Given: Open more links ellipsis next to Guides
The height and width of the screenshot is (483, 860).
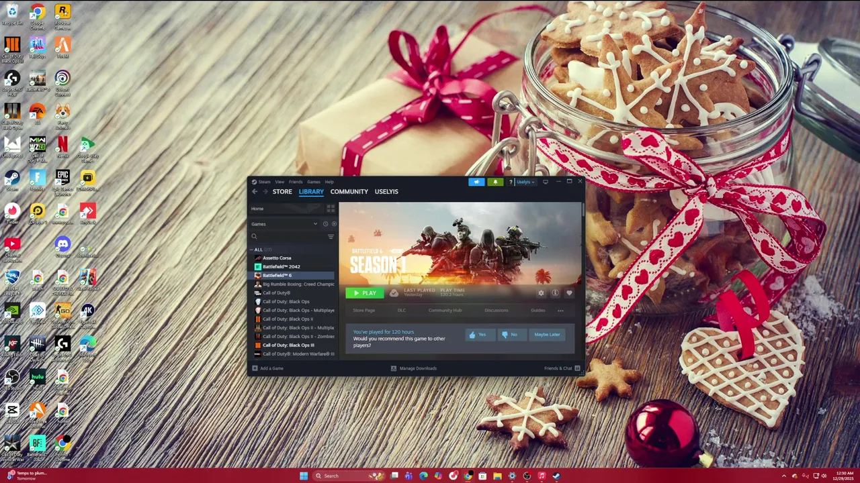Looking at the screenshot, I should pos(560,311).
